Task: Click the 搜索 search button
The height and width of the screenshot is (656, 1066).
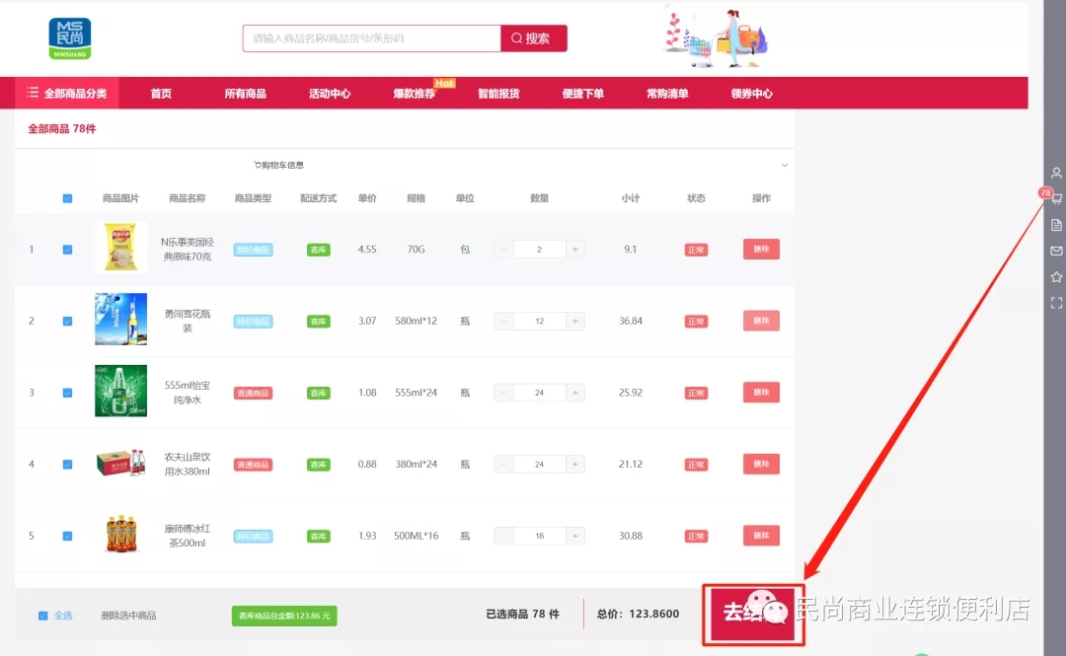Action: (x=534, y=38)
